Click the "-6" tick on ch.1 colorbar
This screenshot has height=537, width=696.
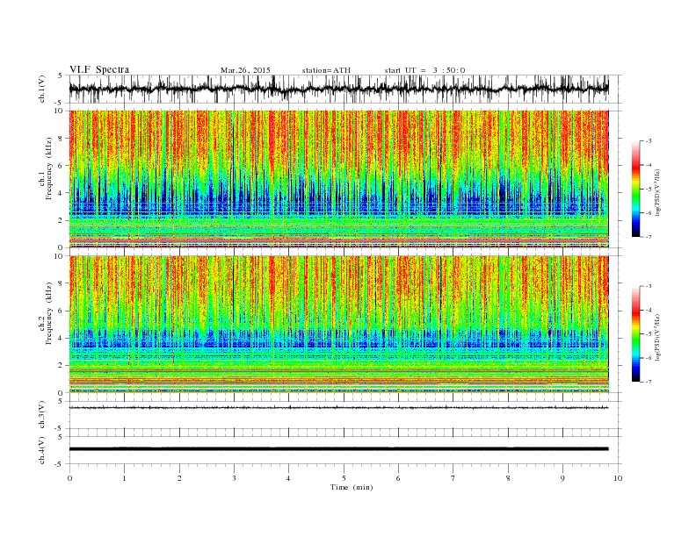click(x=649, y=212)
